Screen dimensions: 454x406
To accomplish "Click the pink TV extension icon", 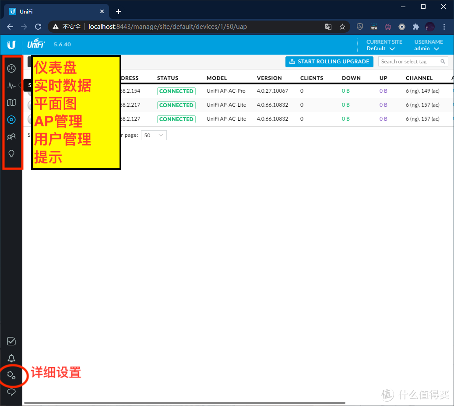I will click(x=388, y=27).
